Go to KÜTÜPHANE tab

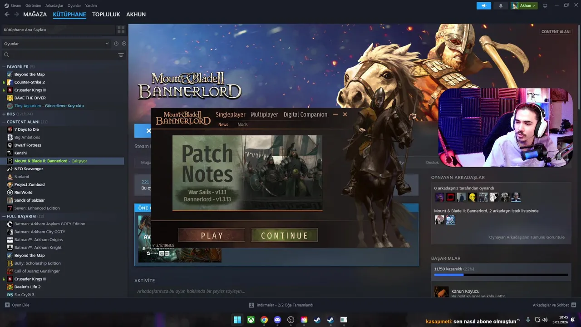pyautogui.click(x=69, y=15)
